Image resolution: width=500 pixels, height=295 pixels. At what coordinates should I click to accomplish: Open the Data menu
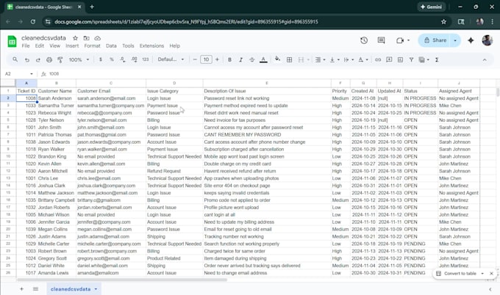pos(111,45)
